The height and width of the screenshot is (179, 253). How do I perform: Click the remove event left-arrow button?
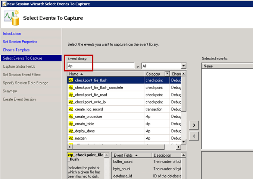tap(194, 136)
